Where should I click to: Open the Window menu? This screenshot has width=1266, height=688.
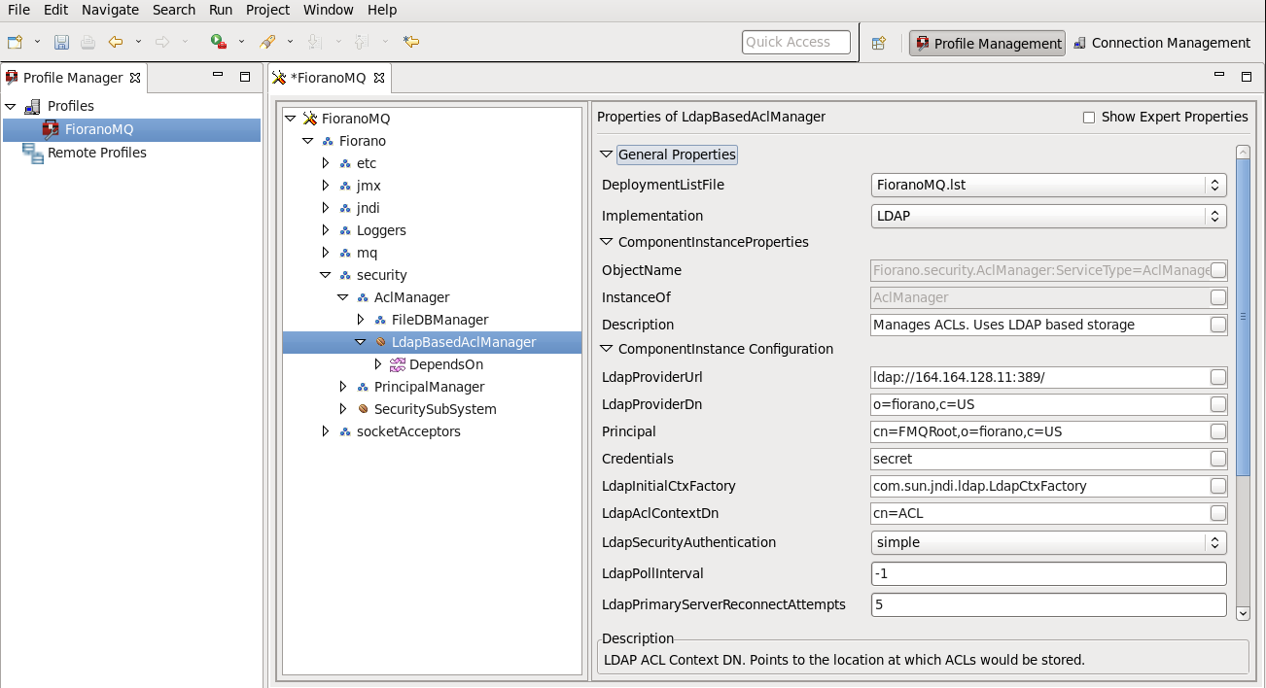point(329,10)
